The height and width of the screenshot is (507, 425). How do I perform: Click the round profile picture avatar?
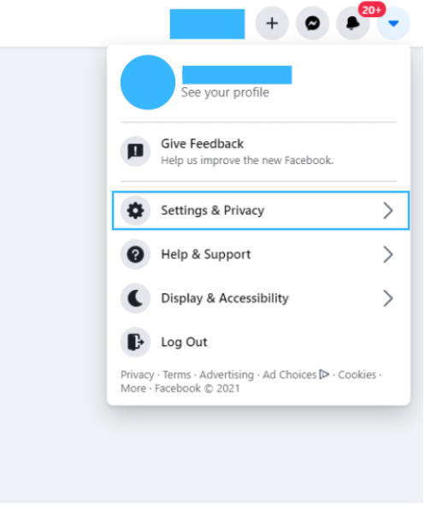(x=148, y=83)
